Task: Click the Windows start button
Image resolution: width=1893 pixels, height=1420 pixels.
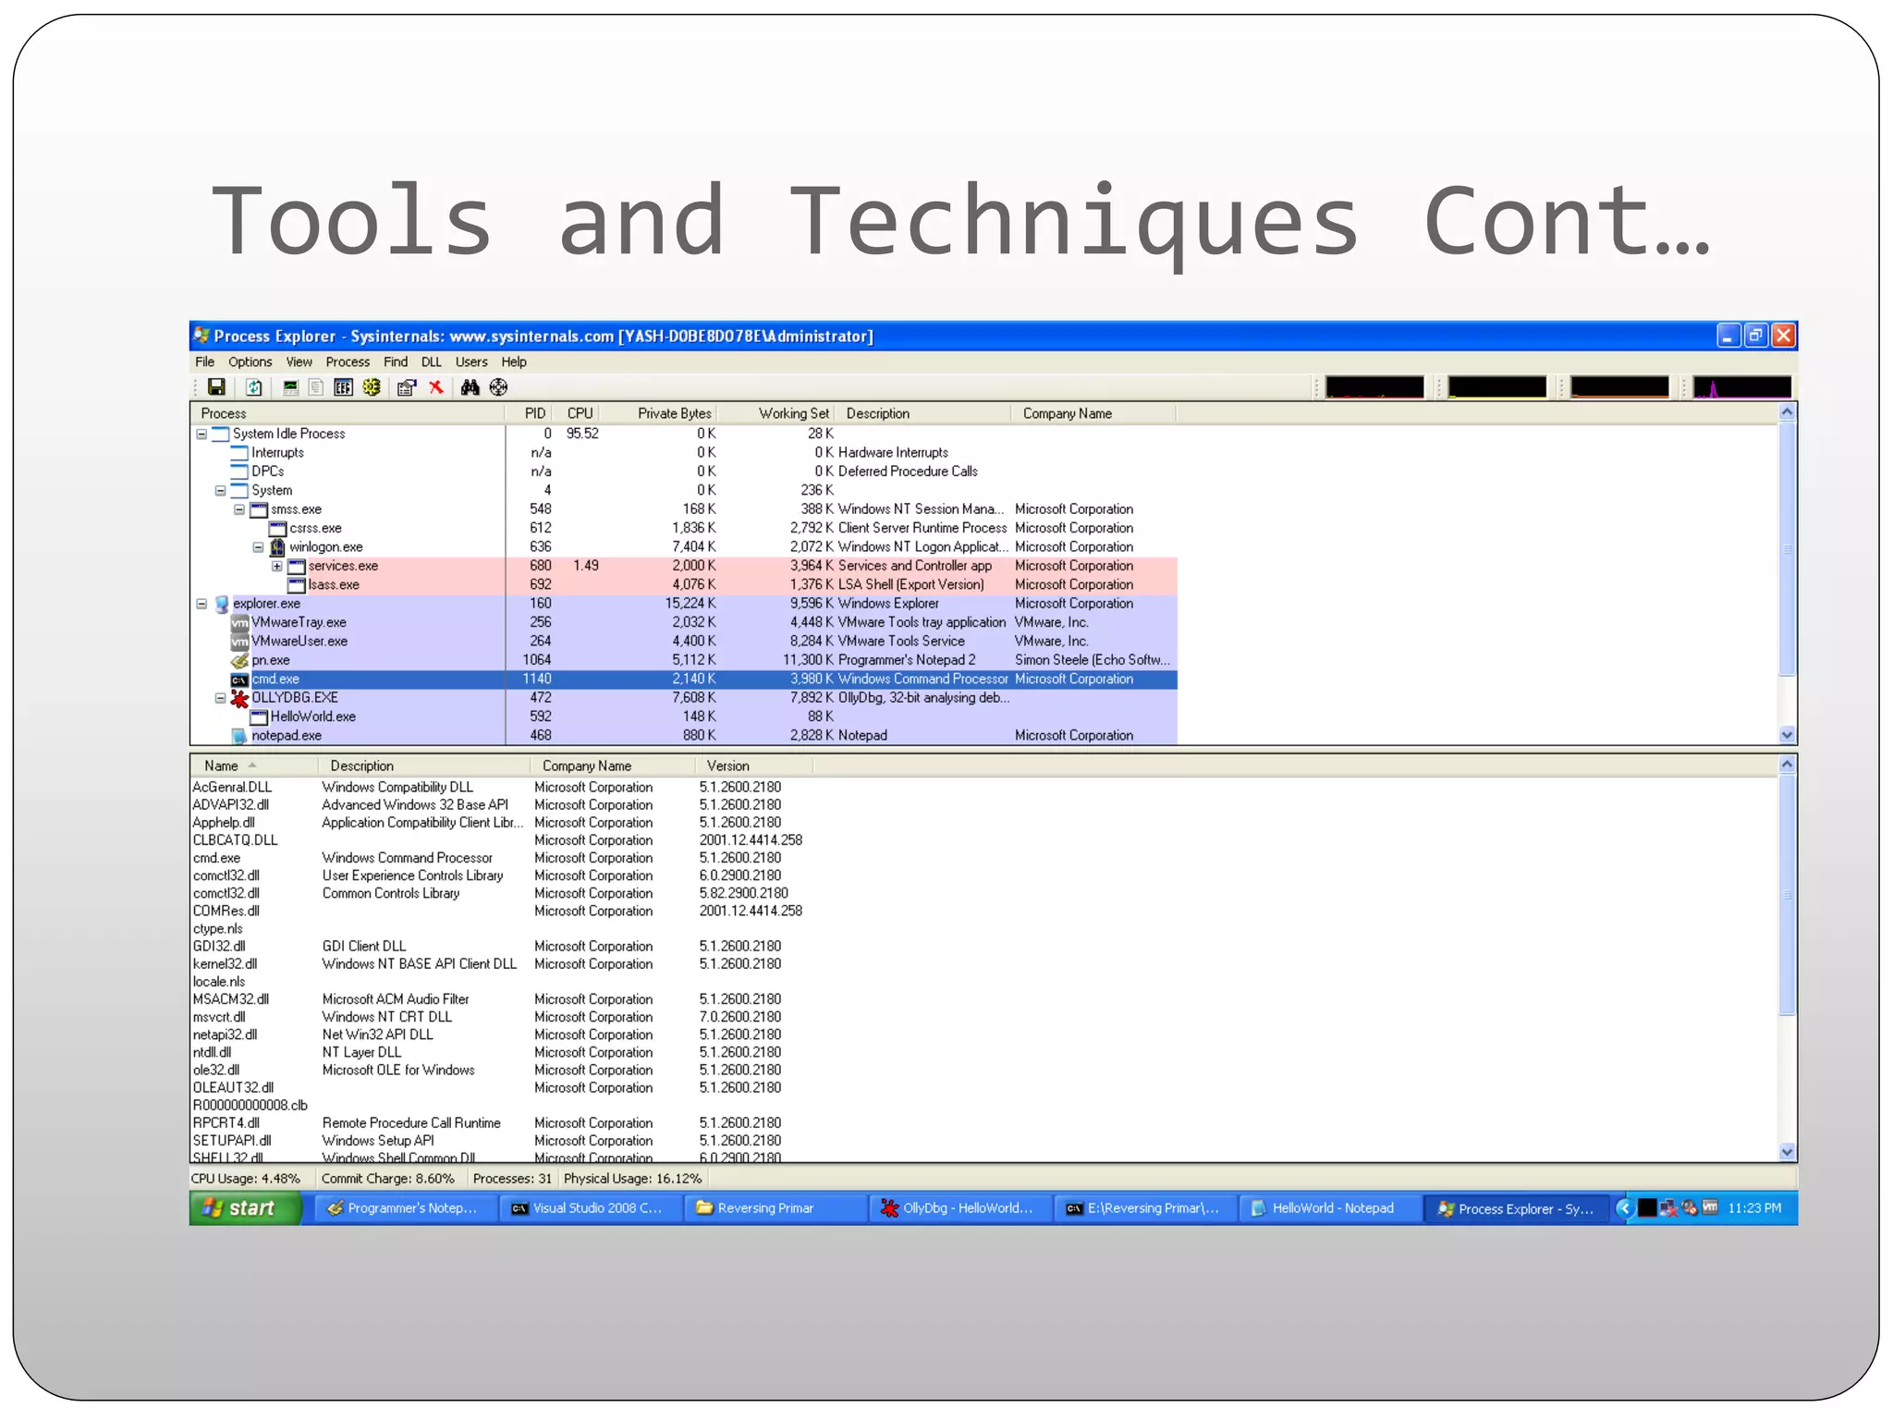Action: point(246,1209)
